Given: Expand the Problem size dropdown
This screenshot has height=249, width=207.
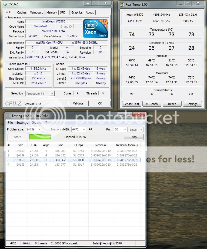Looking at the screenshot, I should coord(39,130).
